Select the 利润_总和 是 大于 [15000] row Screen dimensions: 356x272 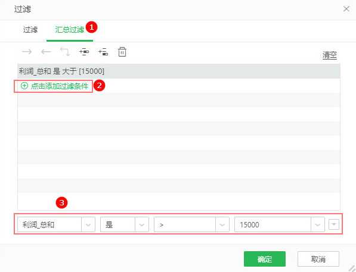179,71
